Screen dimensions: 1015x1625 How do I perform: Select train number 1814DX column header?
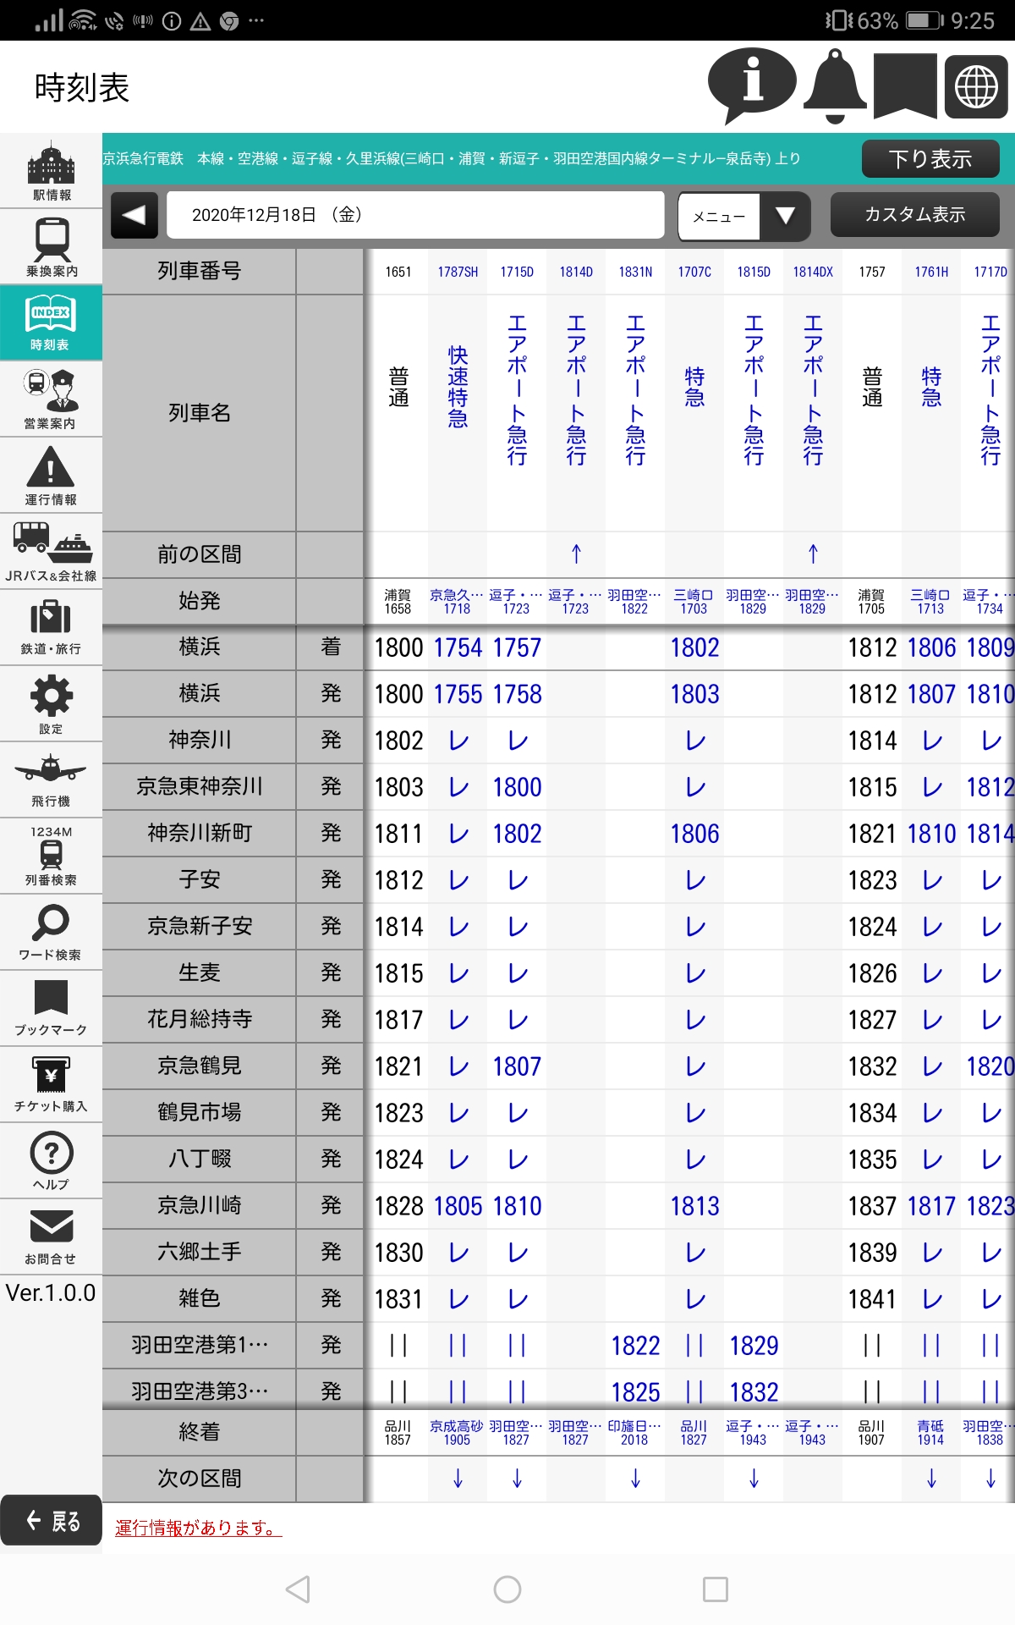point(813,272)
